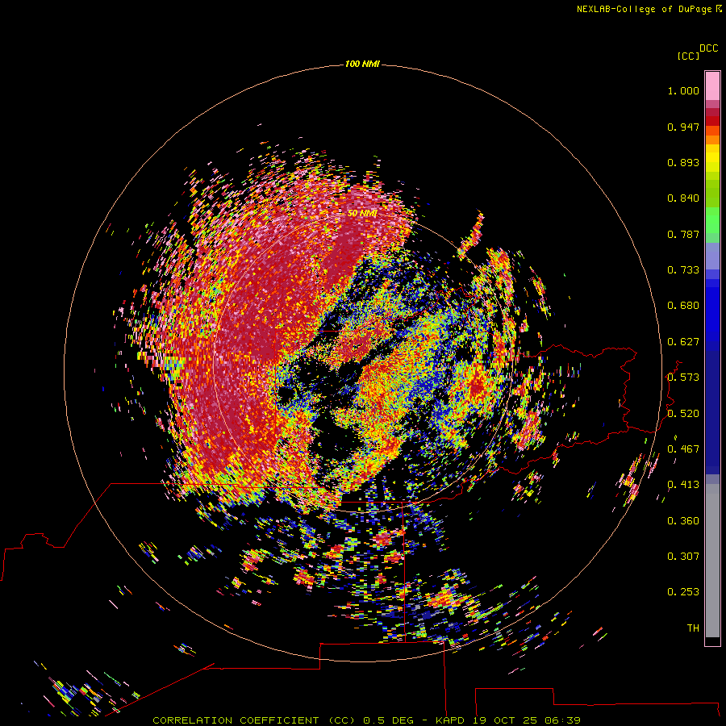Viewport: 726px width, 726px height.
Task: Click the 0.360 scale value
Action: tap(683, 521)
